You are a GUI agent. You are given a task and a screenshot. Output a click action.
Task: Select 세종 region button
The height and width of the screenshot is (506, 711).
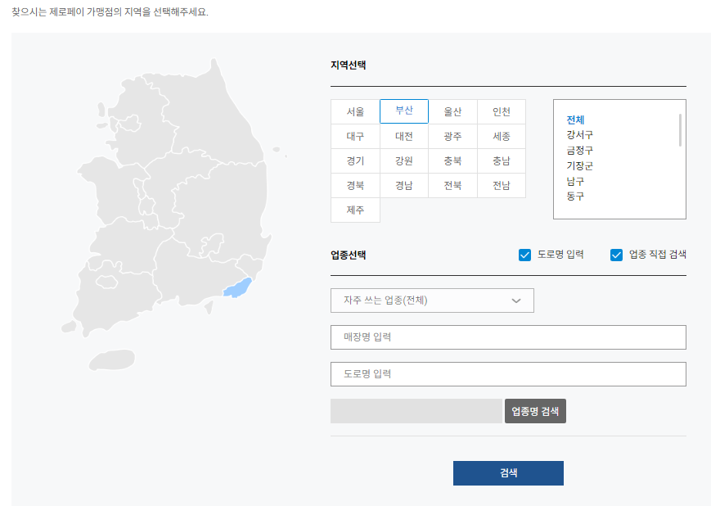502,136
